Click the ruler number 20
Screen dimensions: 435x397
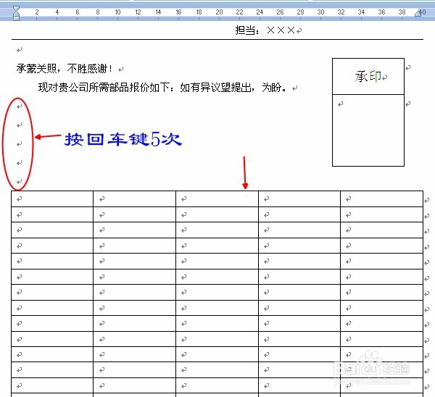(219, 12)
